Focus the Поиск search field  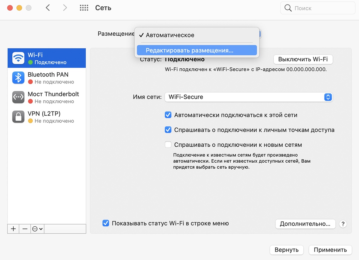point(318,8)
